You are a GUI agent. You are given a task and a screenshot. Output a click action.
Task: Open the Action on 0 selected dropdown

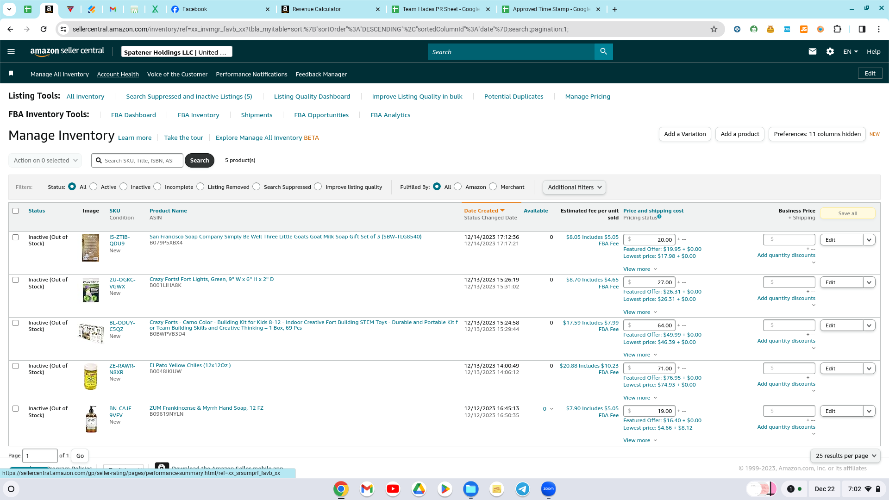[45, 161]
